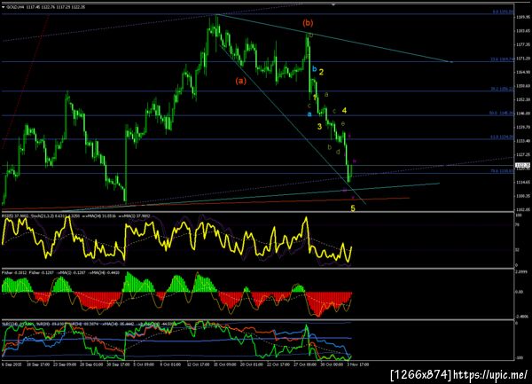Click the 23.6 Fibonacci level label
Screen dimensions: 532x384
[x=502, y=59]
